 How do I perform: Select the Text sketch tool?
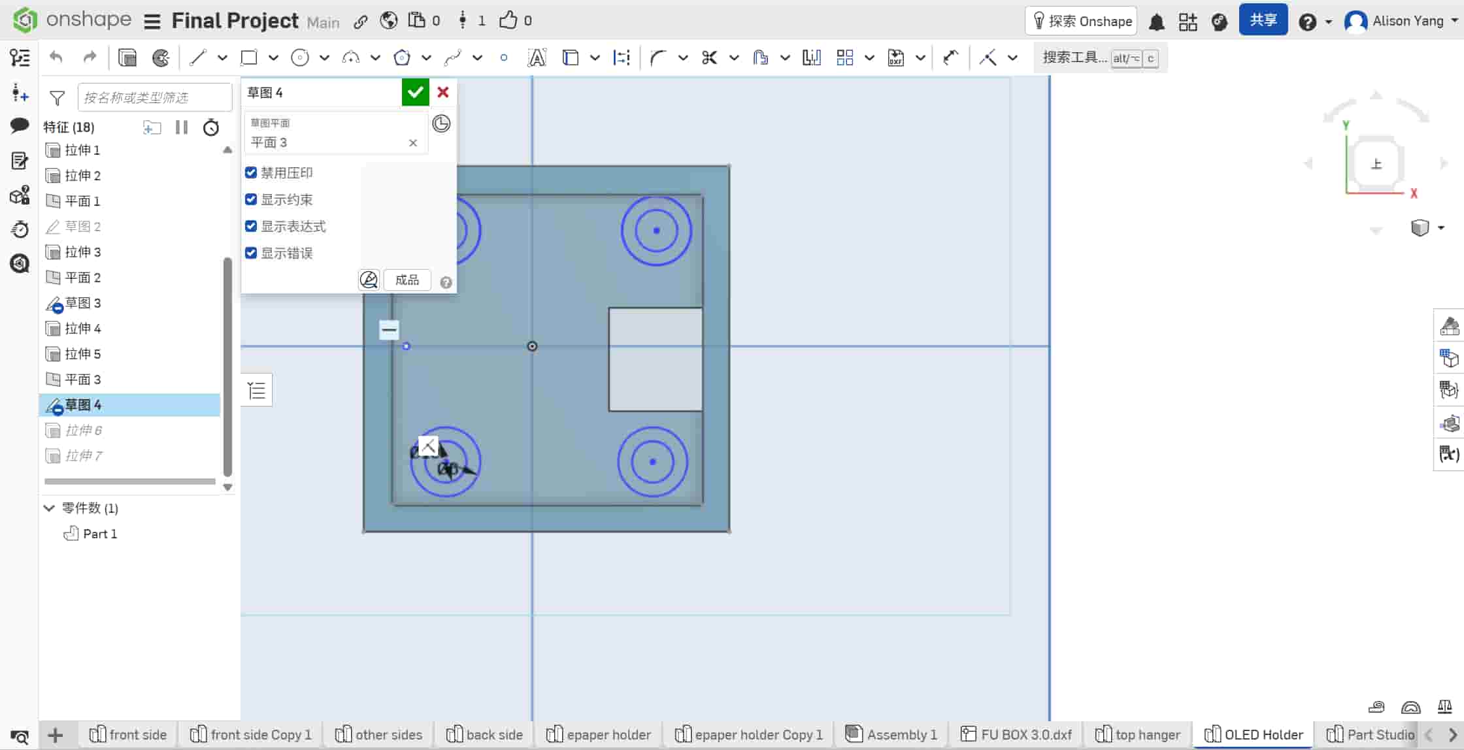coord(536,57)
